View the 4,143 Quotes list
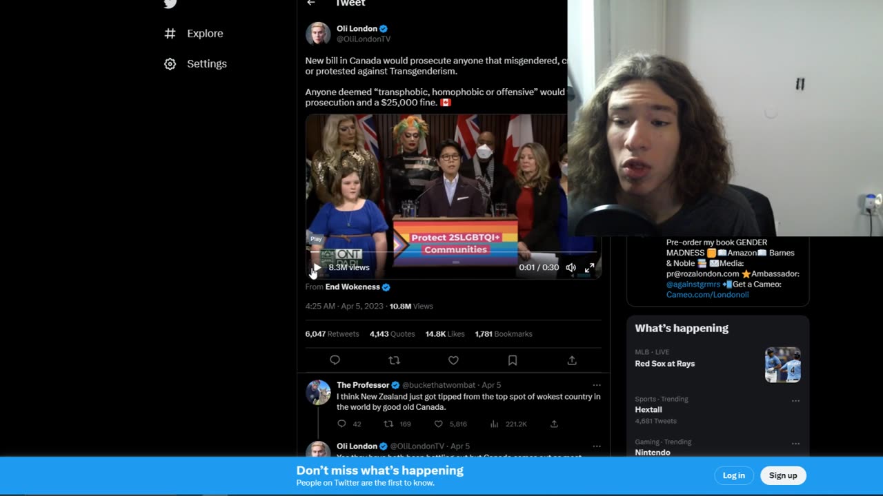 392,333
